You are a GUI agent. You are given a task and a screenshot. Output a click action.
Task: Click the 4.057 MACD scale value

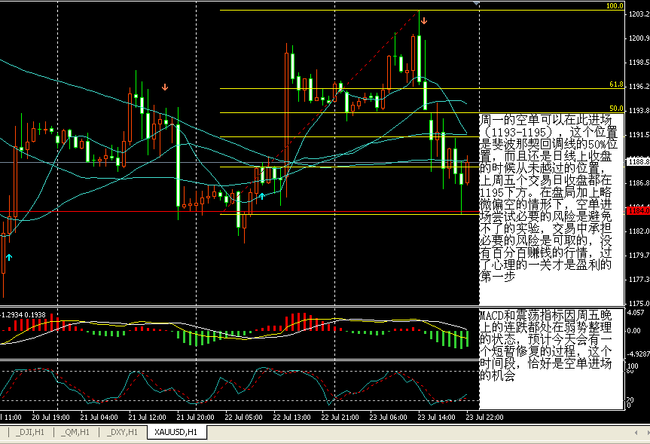click(636, 313)
